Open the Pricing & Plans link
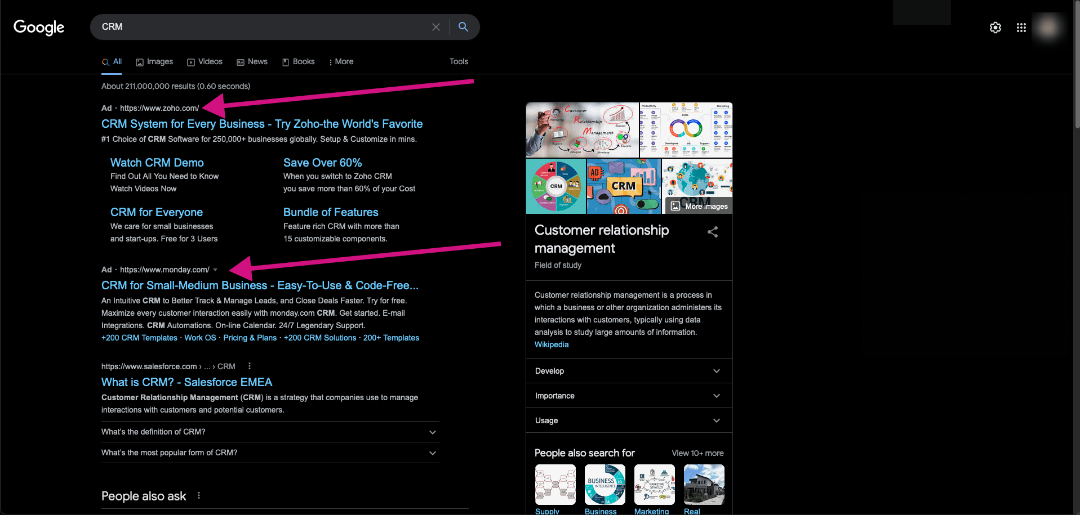The width and height of the screenshot is (1080, 515). click(250, 338)
